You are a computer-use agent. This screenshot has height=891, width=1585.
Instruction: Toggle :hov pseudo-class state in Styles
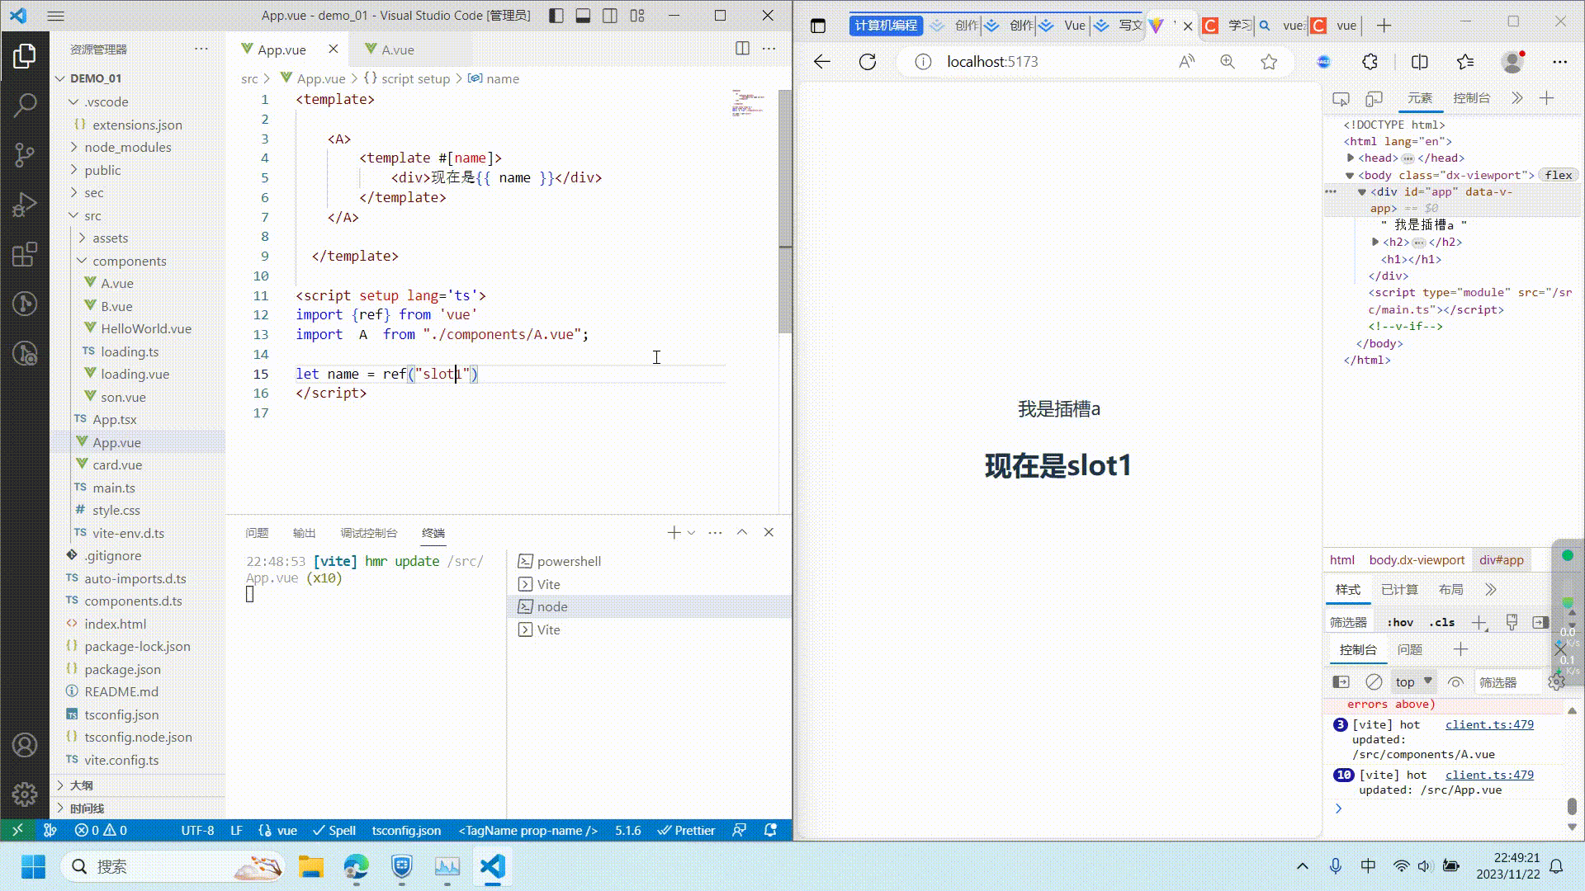click(1400, 621)
